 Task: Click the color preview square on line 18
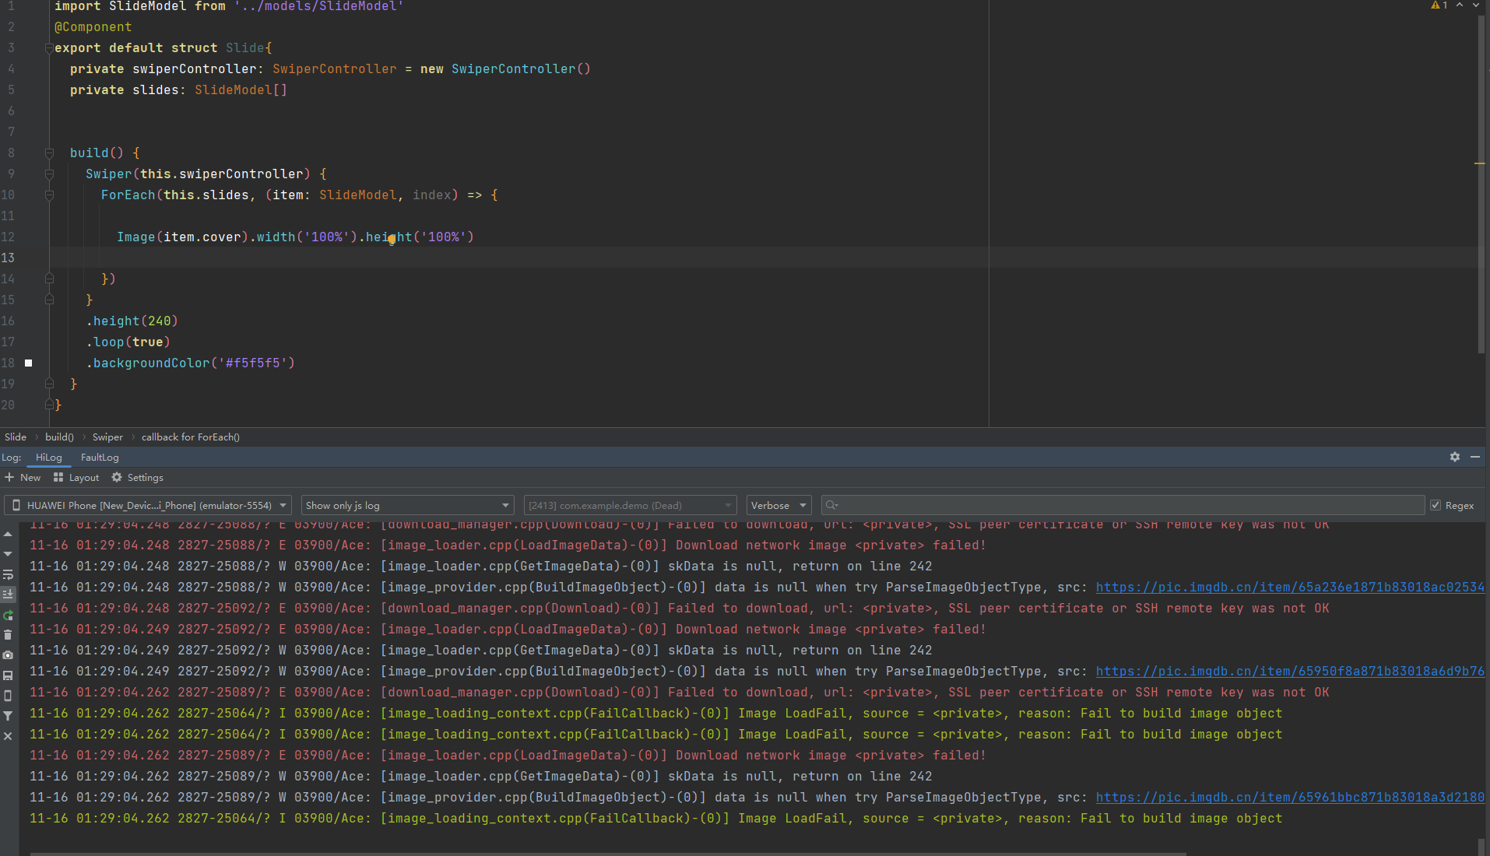pyautogui.click(x=29, y=363)
